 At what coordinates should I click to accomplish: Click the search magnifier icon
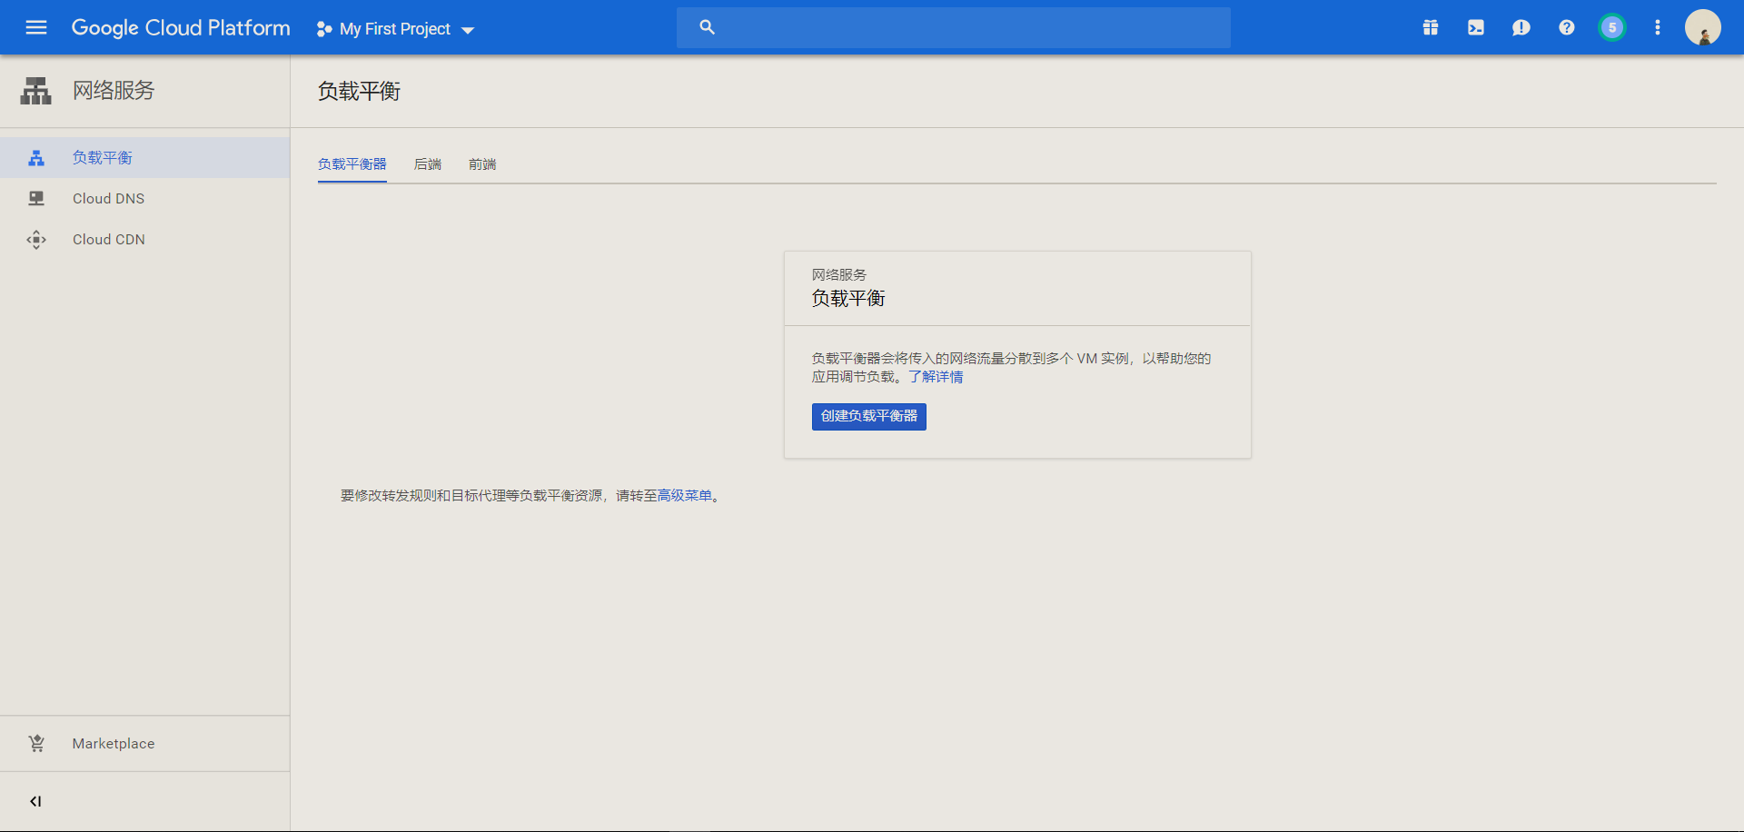708,27
